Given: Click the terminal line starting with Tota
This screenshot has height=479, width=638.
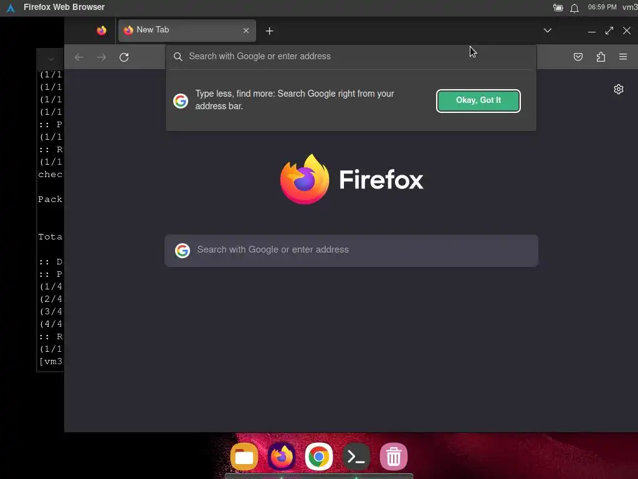Looking at the screenshot, I should pos(50,237).
